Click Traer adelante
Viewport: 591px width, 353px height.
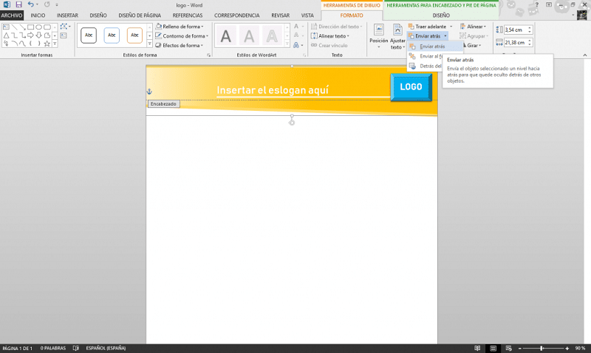[x=428, y=27]
